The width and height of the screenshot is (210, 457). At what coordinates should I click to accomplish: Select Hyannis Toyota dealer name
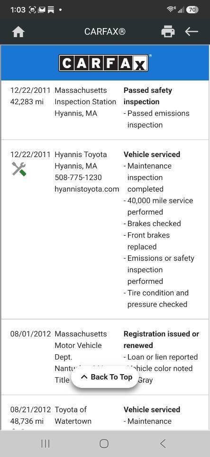click(x=81, y=154)
